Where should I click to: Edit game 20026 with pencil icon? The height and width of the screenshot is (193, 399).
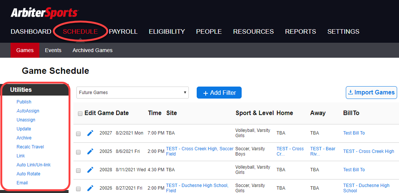click(x=90, y=188)
